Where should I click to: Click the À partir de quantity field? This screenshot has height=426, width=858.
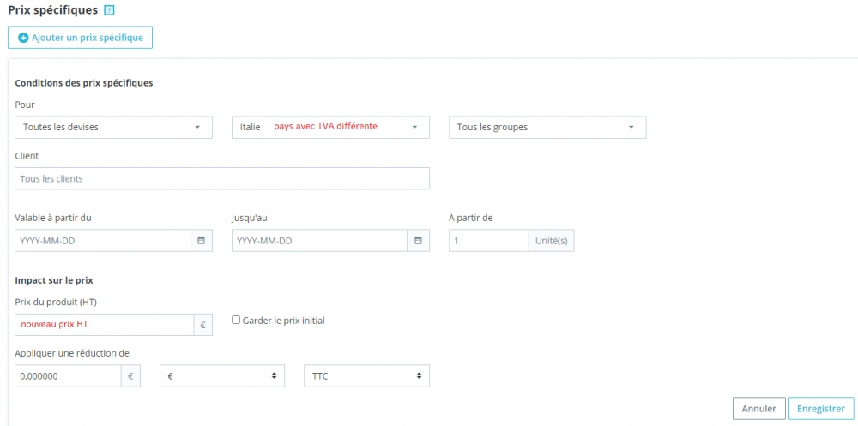488,241
